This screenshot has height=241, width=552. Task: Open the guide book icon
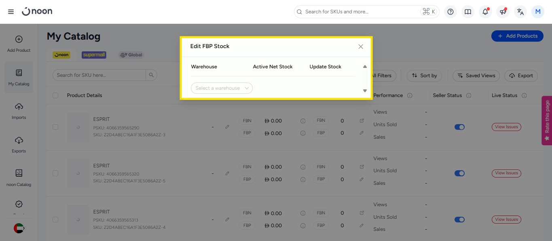pyautogui.click(x=468, y=12)
